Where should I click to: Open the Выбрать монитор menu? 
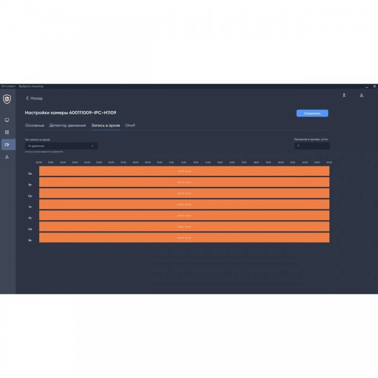coord(31,86)
